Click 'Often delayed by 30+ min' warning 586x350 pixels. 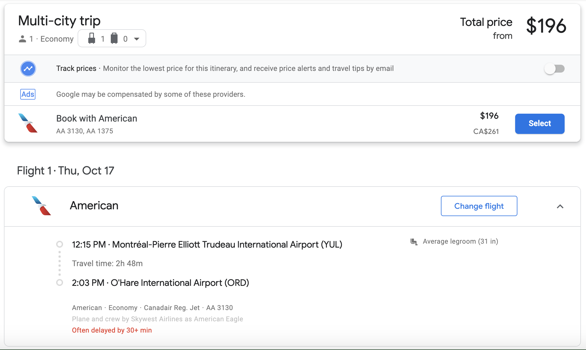pos(112,330)
